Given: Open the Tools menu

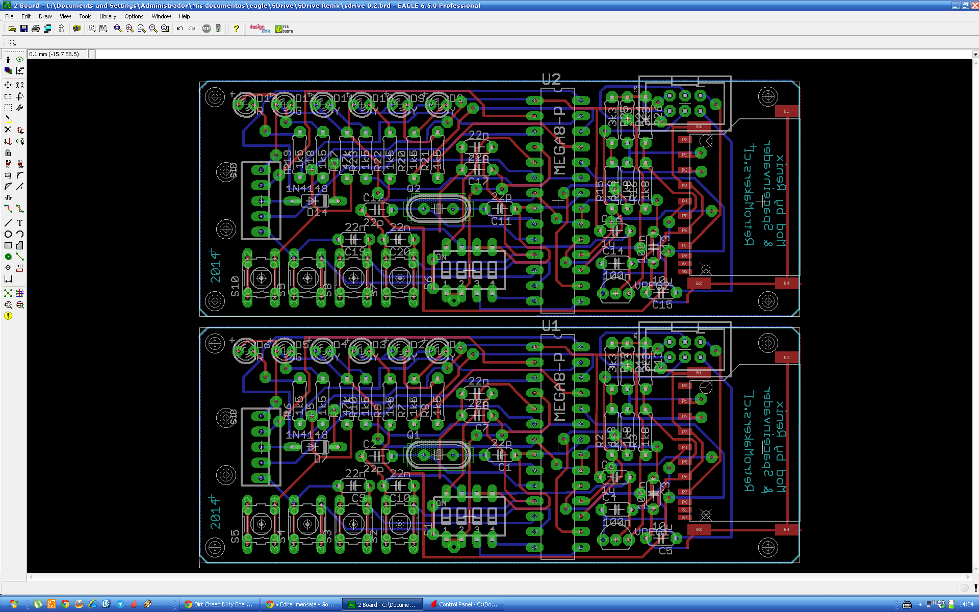Looking at the screenshot, I should coord(85,16).
